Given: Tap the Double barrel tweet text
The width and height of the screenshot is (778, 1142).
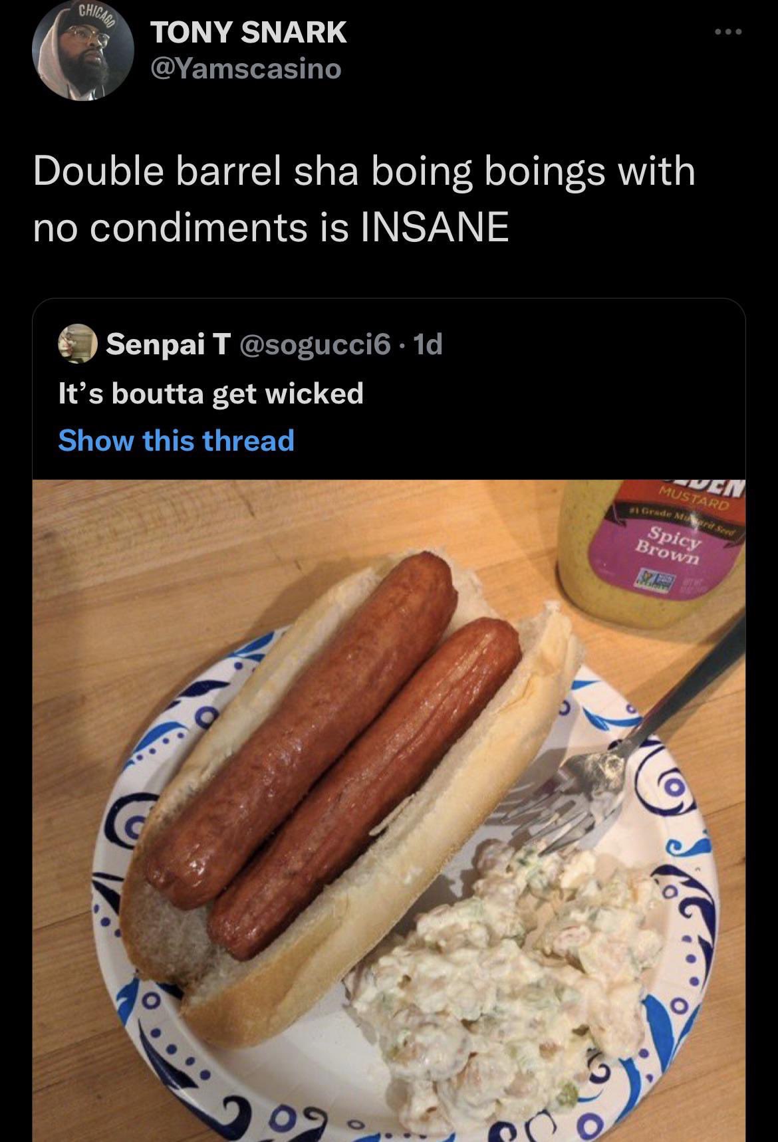Looking at the screenshot, I should [364, 199].
